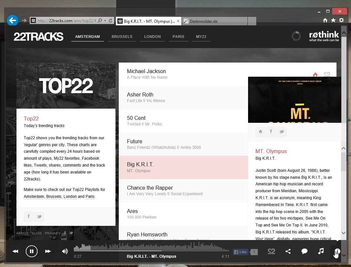Select the PARIS city tab
Screen dimensions: 351x267
point(178,37)
